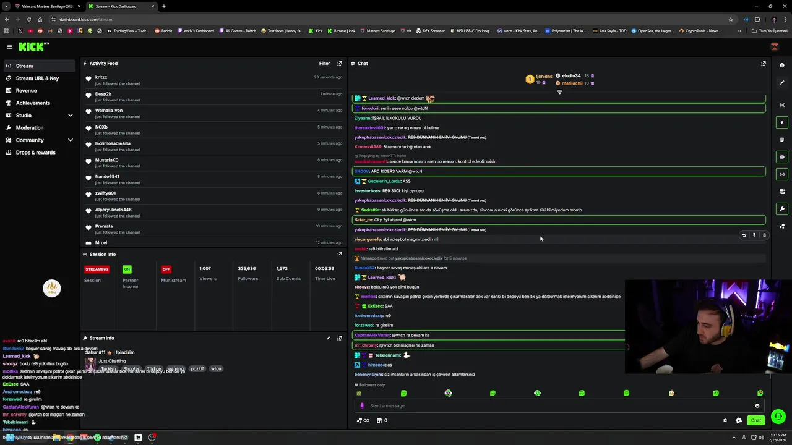Open chat settings gear icon
The width and height of the screenshot is (792, 445).
pyautogui.click(x=725, y=420)
